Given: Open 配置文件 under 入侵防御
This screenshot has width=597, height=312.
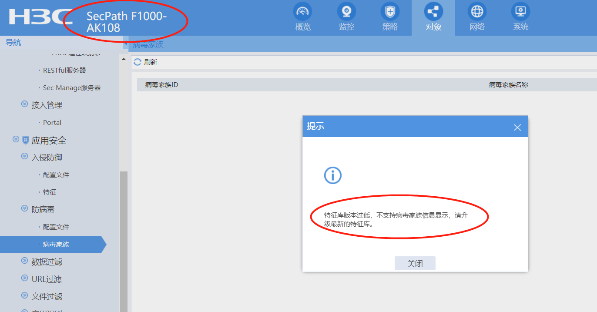Looking at the screenshot, I should (x=56, y=174).
